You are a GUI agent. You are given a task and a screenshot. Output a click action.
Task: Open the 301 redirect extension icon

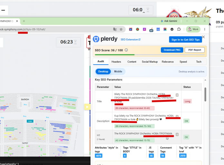click(151, 30)
